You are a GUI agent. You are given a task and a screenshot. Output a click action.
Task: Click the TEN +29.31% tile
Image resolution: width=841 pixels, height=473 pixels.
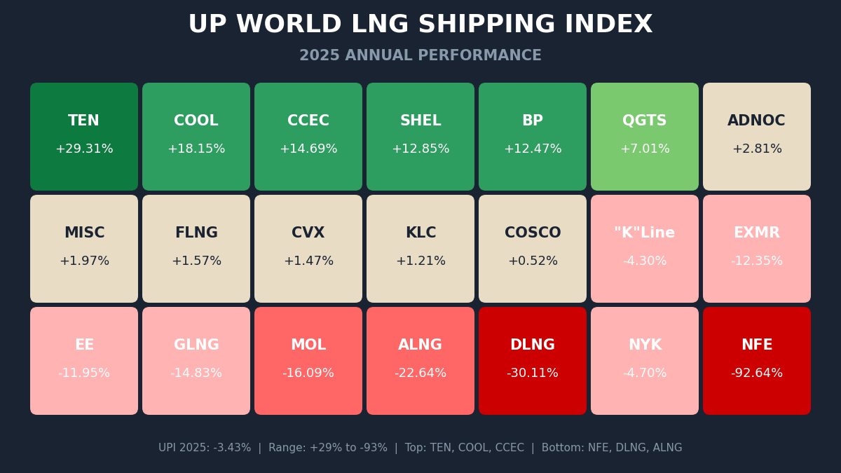(x=84, y=137)
